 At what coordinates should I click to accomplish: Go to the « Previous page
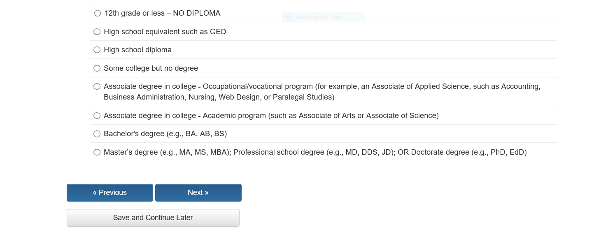click(x=110, y=193)
